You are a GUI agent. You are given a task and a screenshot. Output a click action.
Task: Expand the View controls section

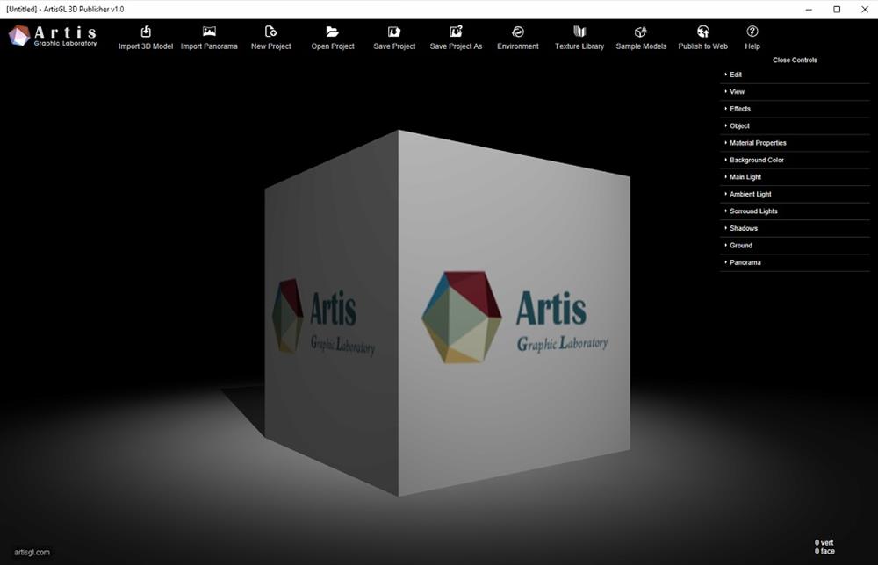[795, 92]
